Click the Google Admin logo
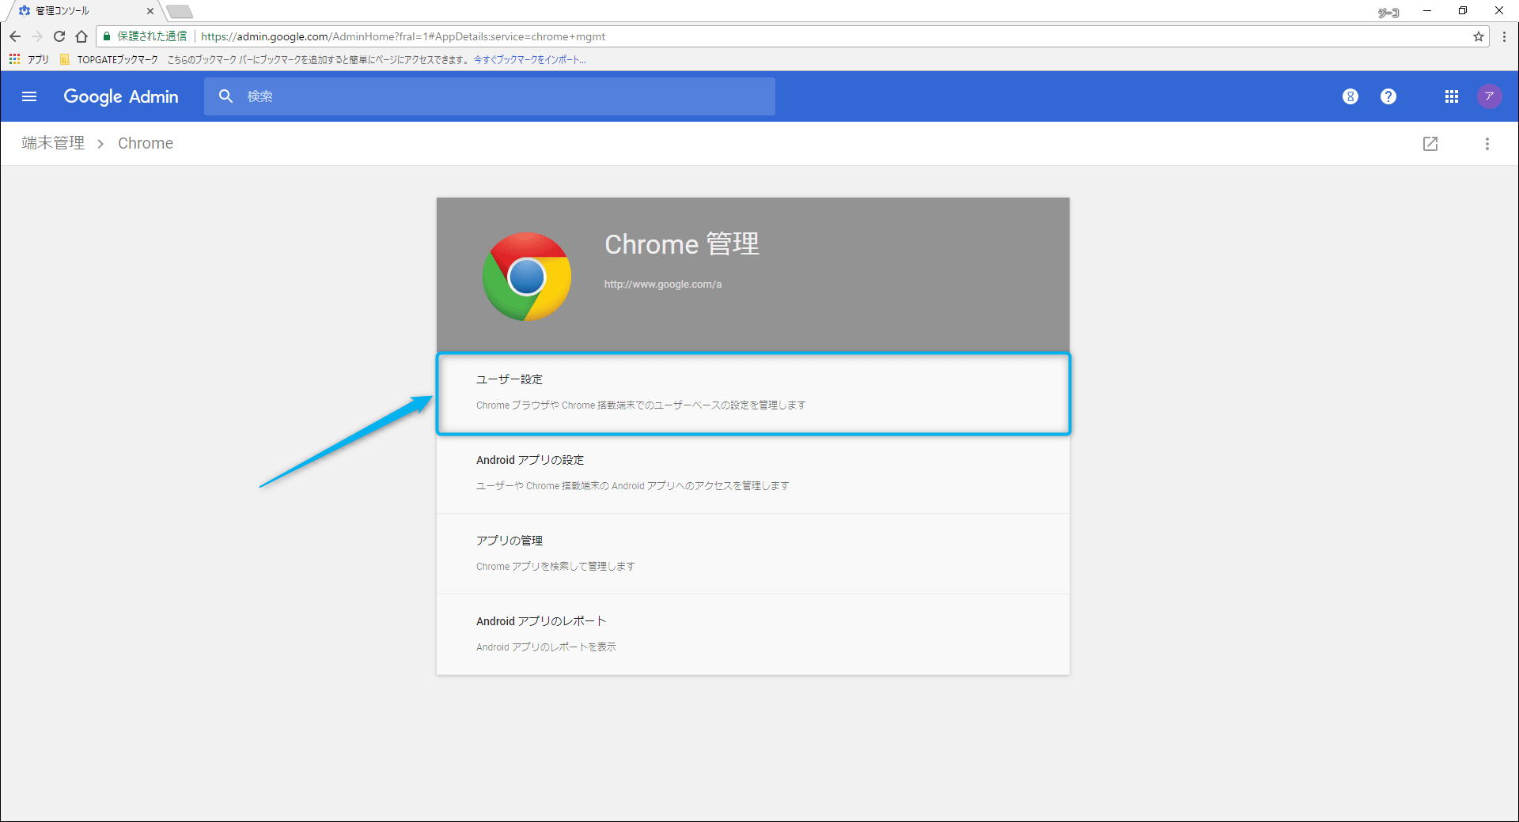1519x822 pixels. coord(121,96)
